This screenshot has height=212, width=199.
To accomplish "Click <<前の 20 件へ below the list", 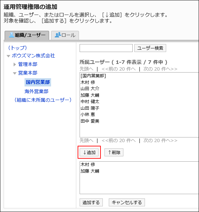I will point(119,140).
